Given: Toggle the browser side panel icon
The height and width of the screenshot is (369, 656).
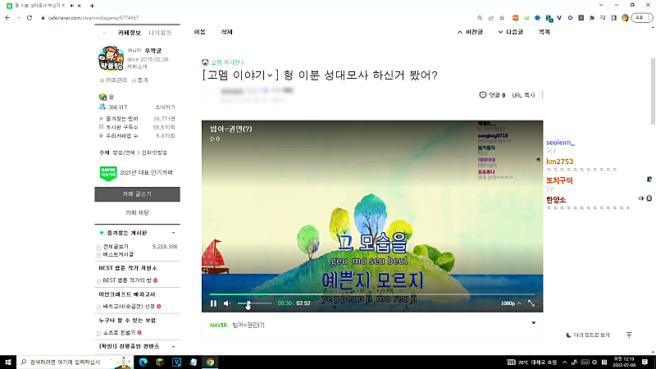Looking at the screenshot, I should point(613,18).
